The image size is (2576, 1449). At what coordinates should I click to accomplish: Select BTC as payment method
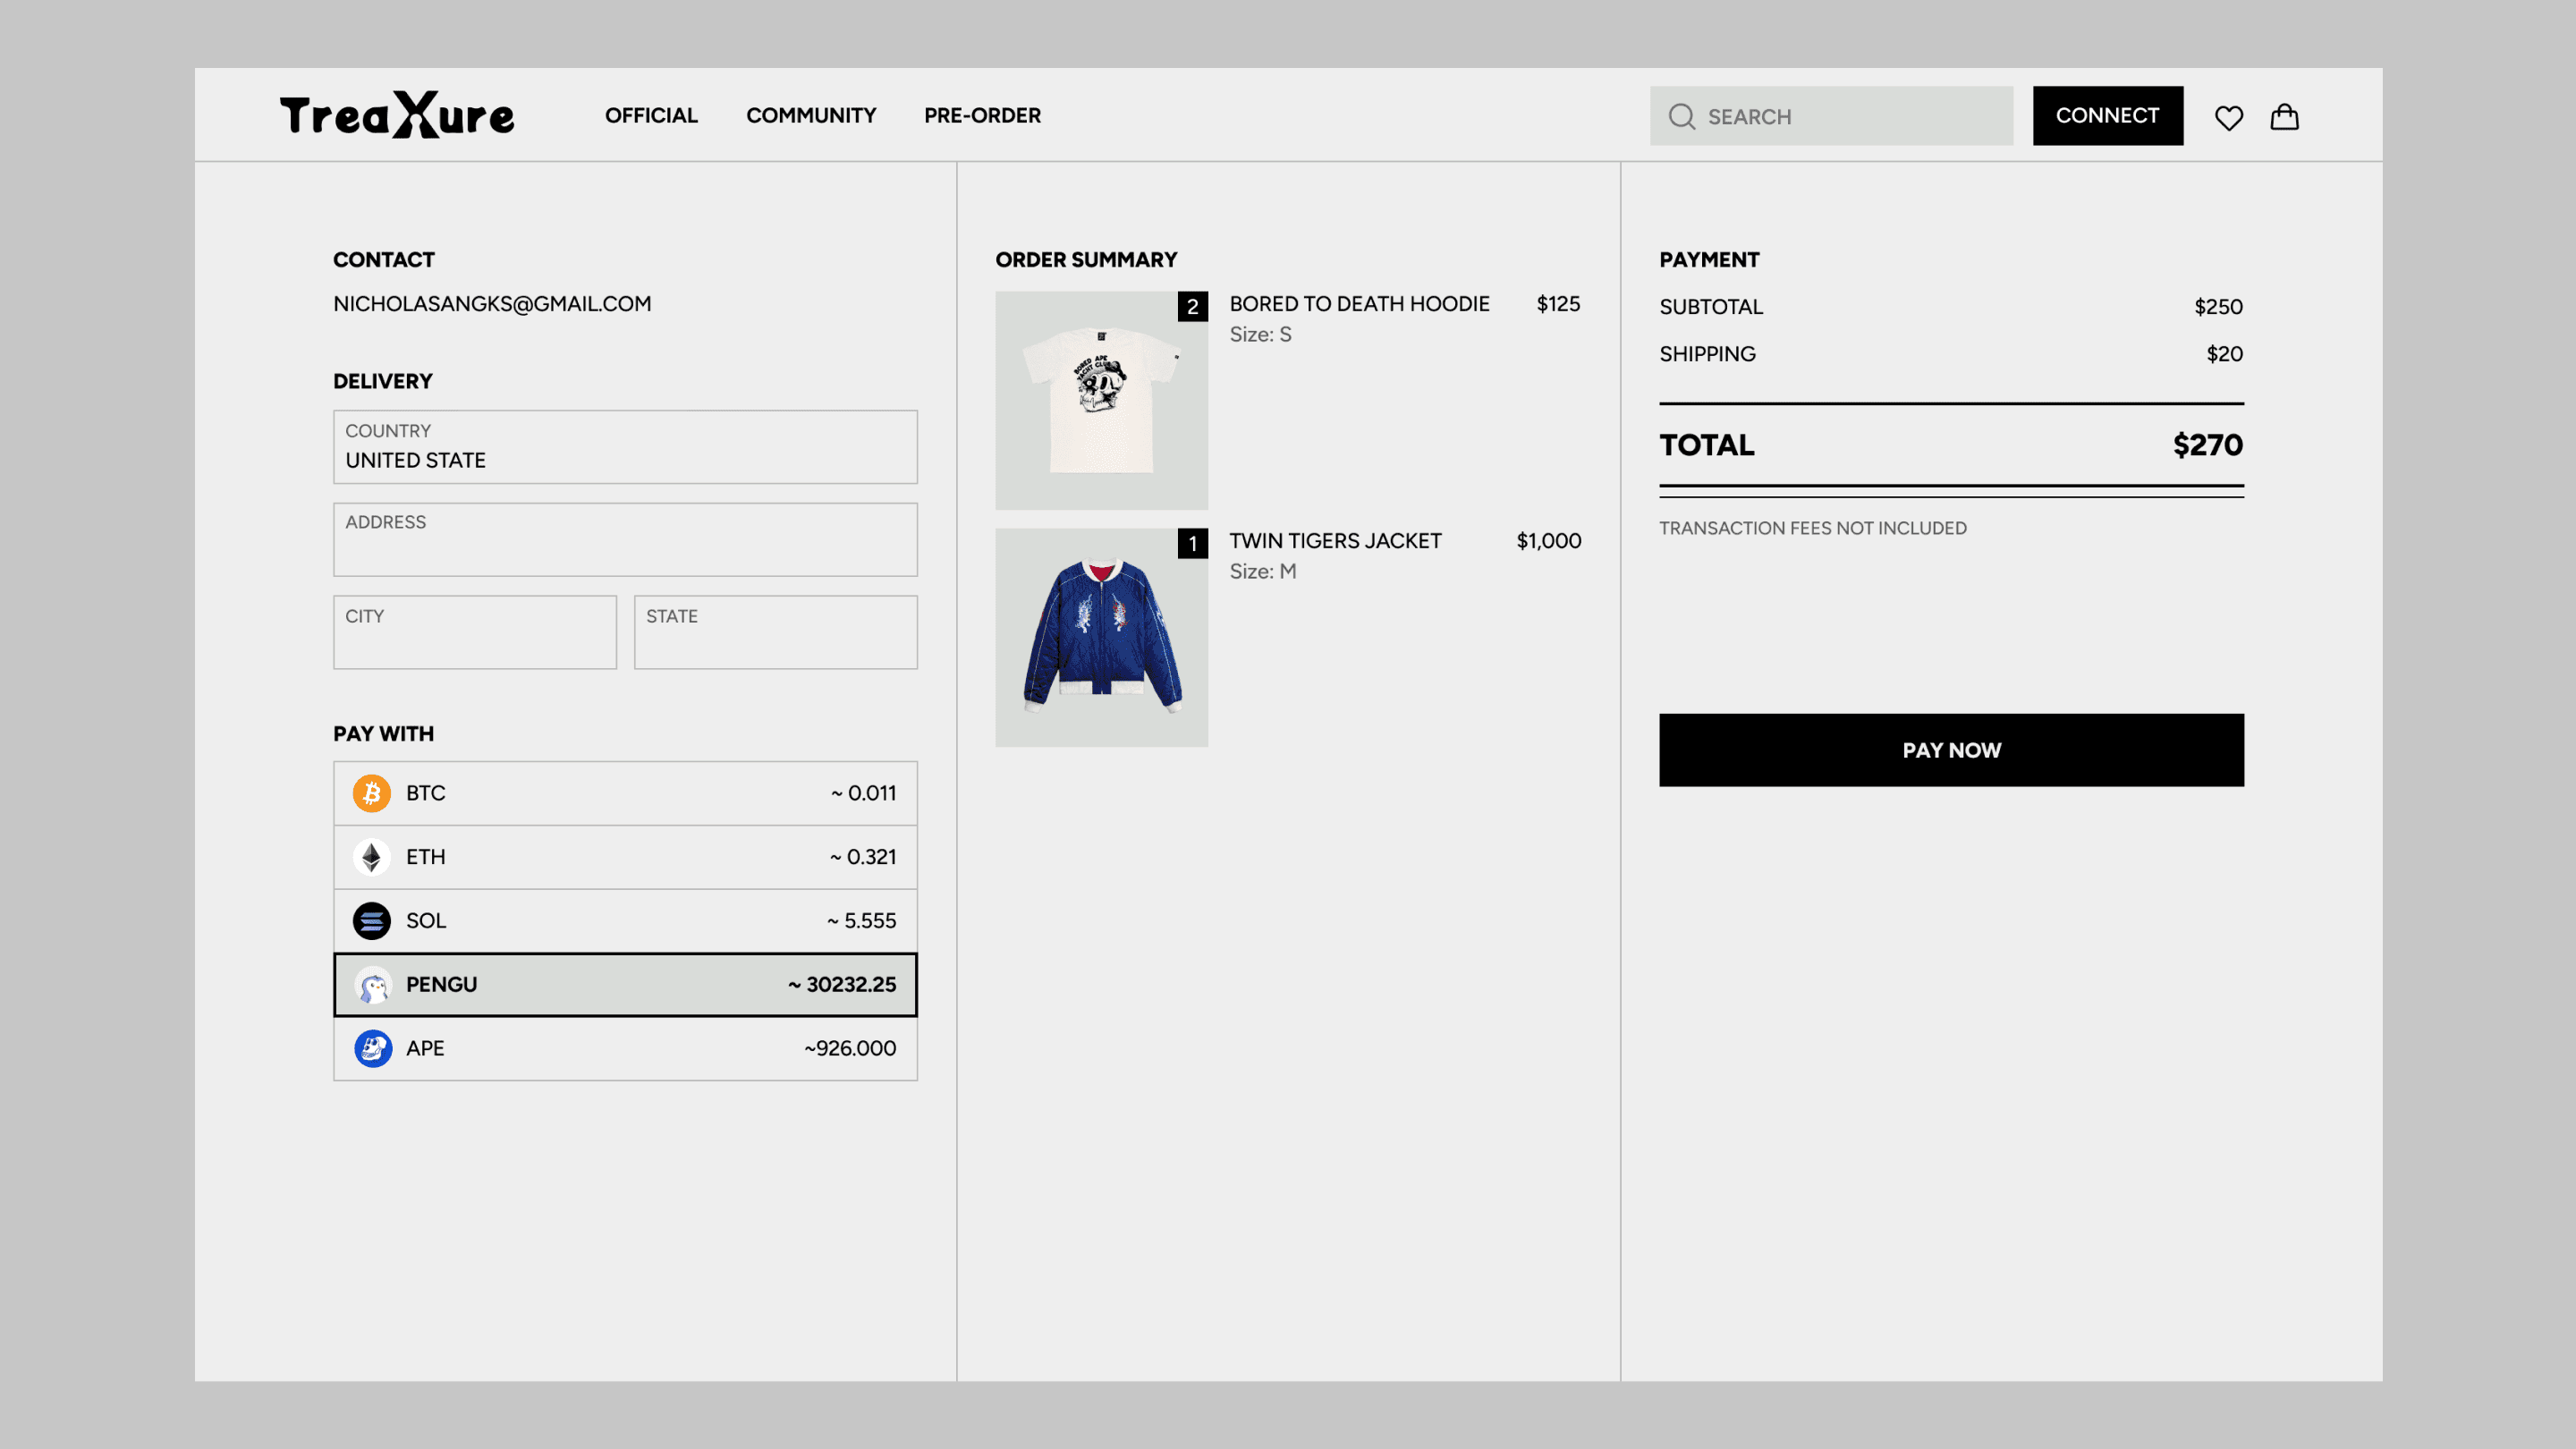coord(625,793)
